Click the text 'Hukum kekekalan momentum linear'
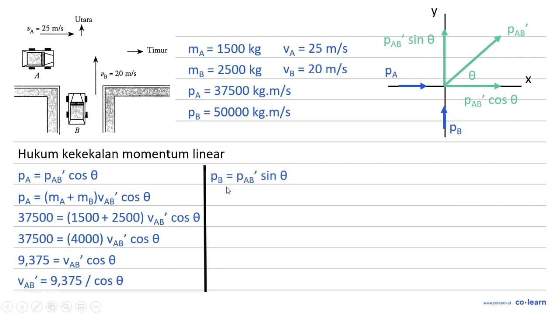The height and width of the screenshot is (314, 559). (121, 154)
